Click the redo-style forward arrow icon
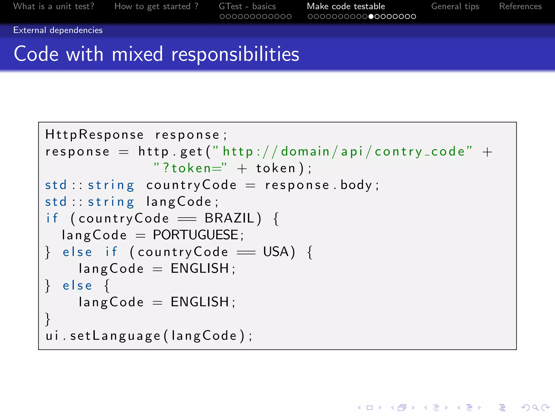Screen dimensions: 555x416 coord(545,408)
